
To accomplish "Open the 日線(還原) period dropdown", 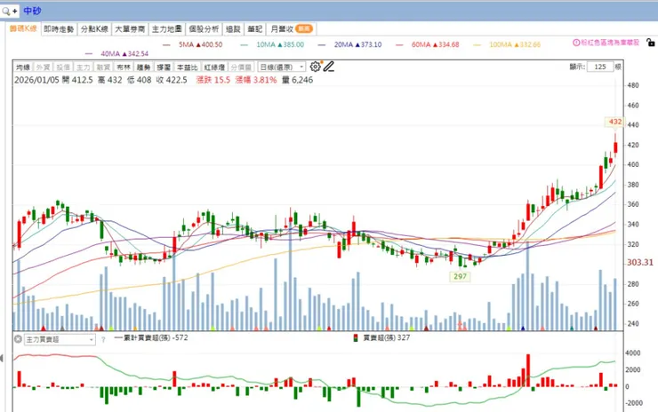I will [x=282, y=67].
